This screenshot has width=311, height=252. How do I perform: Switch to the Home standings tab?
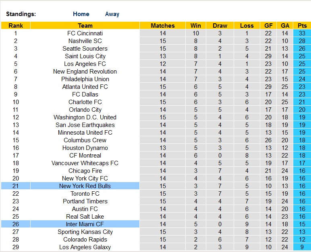tap(81, 14)
